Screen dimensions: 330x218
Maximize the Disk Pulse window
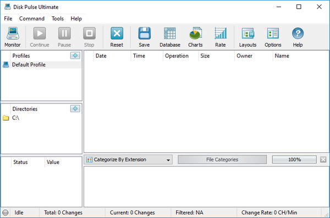click(x=299, y=7)
